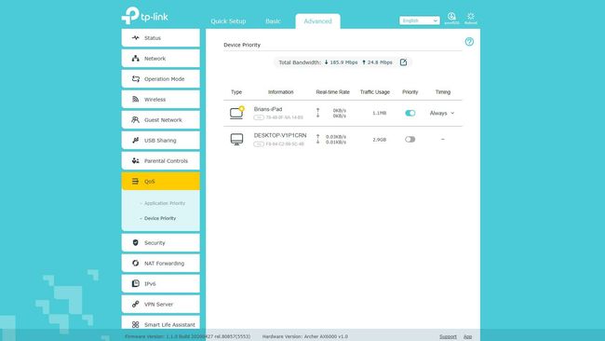Disable priority for Brians-iPad
605x341 pixels.
tap(410, 113)
